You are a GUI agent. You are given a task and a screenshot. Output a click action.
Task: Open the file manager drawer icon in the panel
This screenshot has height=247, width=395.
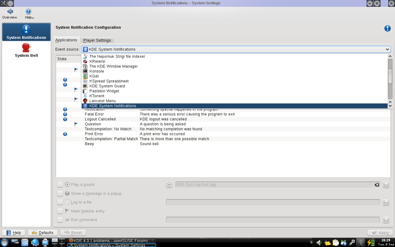25,243
